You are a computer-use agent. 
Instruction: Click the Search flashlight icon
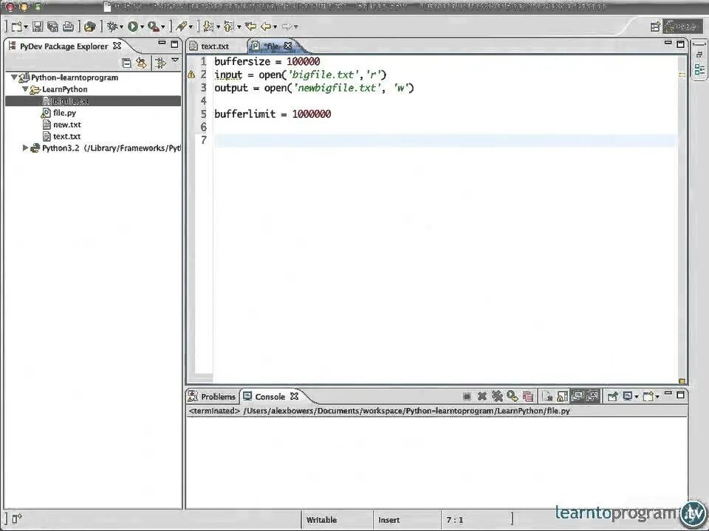182,27
